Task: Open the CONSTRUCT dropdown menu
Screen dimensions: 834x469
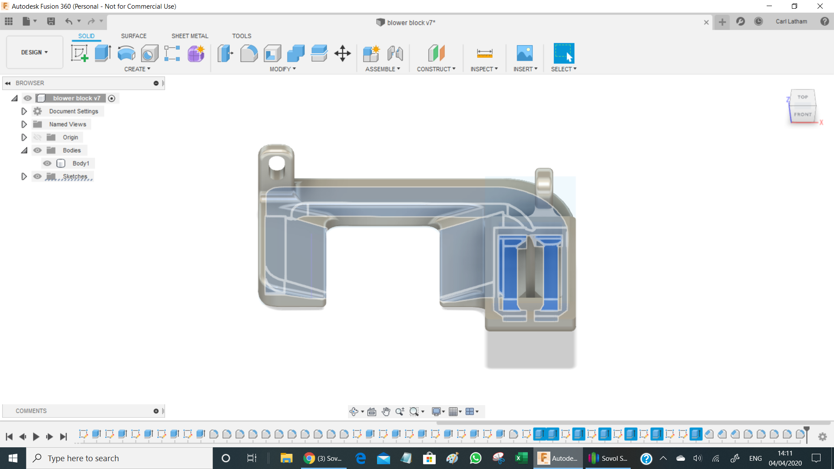Action: 436,69
